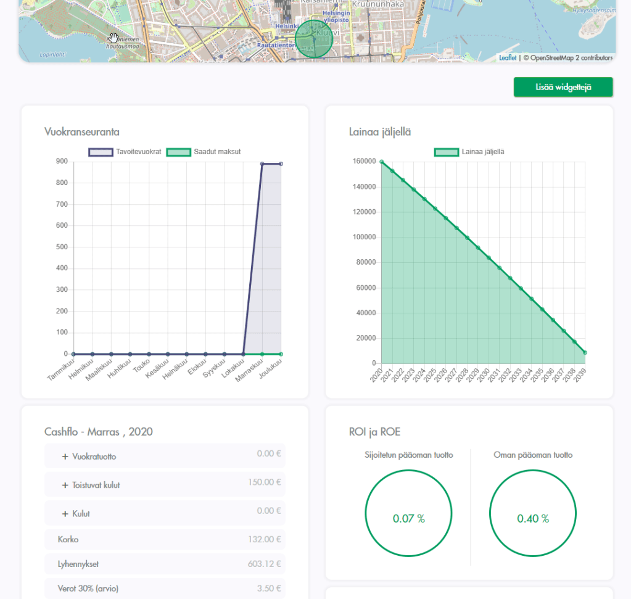Select the Verot 30% (arvio) row
The height and width of the screenshot is (599, 631).
(x=165, y=589)
